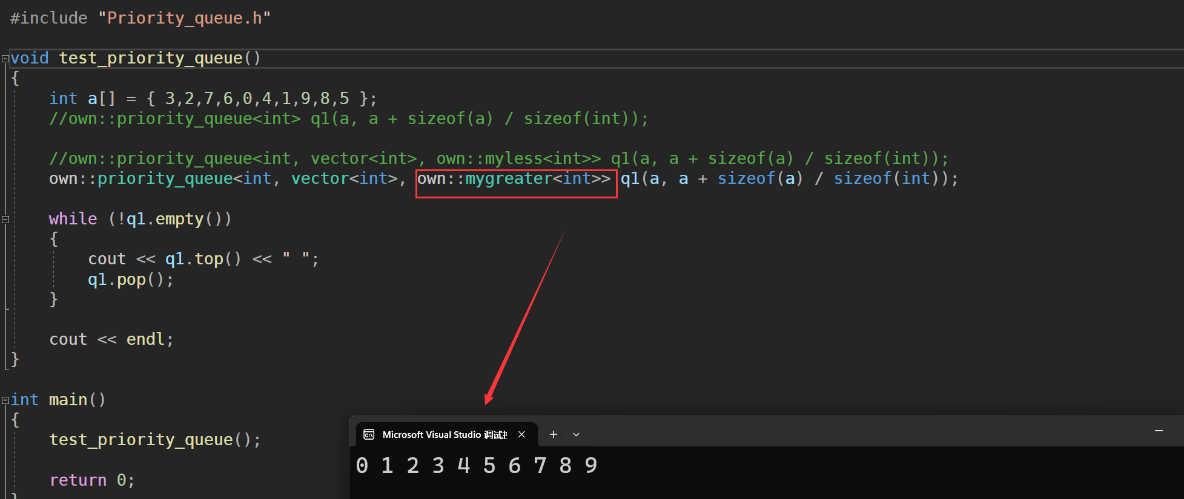The width and height of the screenshot is (1184, 499).
Task: Click own::mygreater<int> in the red box
Action: 515,179
